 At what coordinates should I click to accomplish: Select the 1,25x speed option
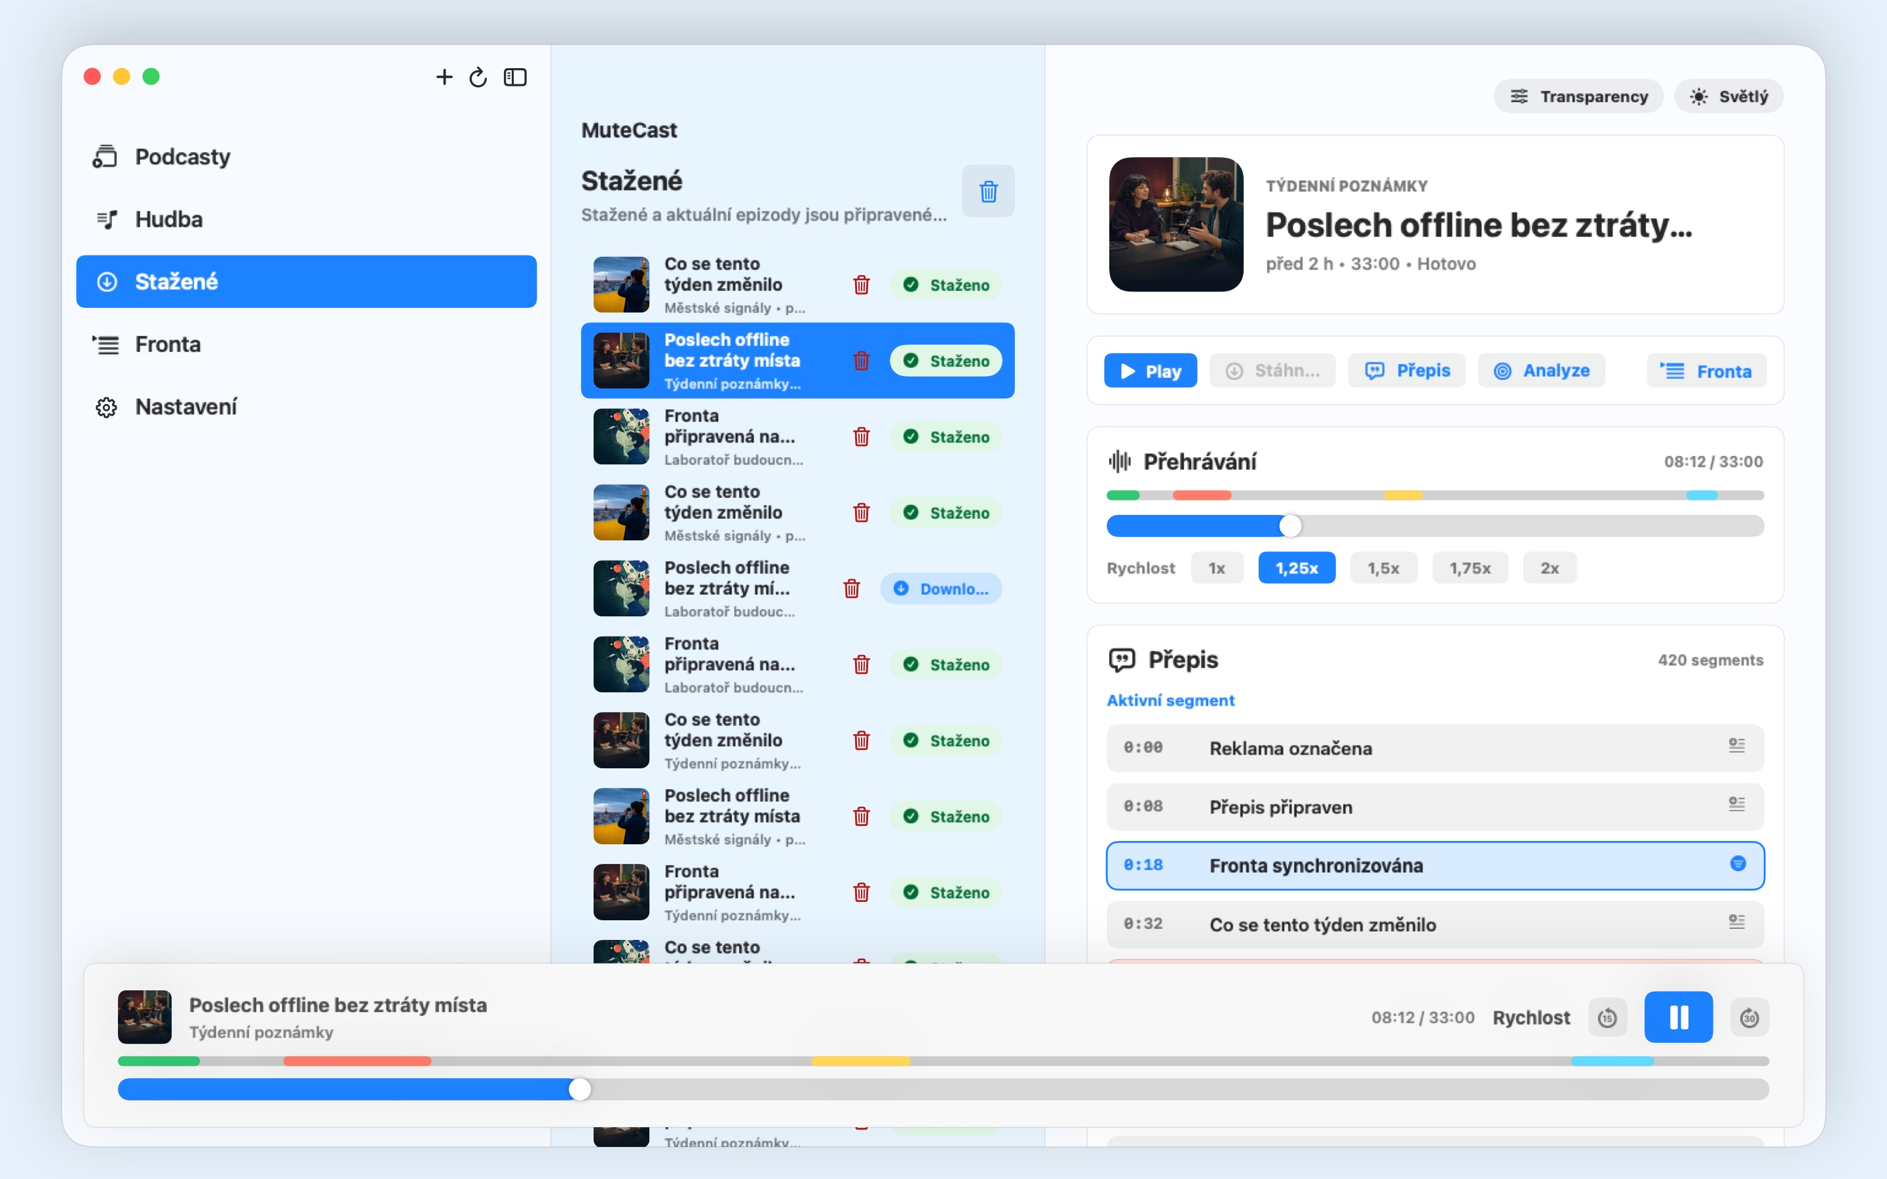[1297, 568]
